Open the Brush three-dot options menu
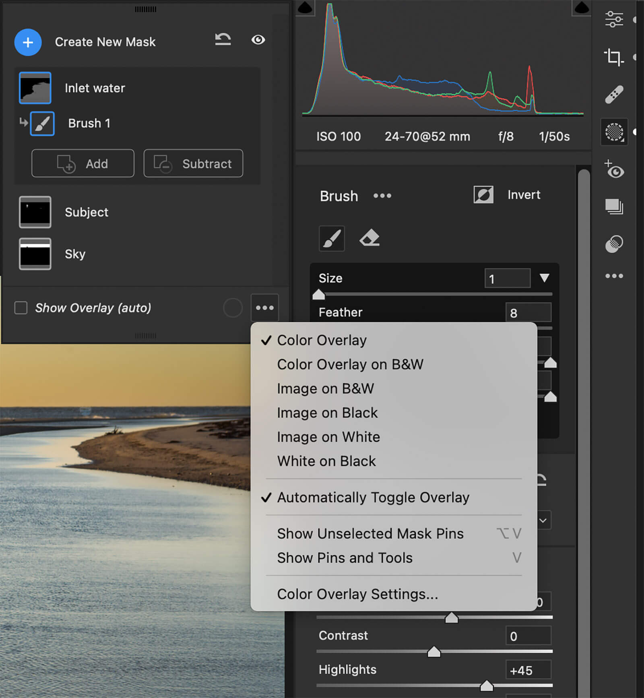 tap(382, 196)
